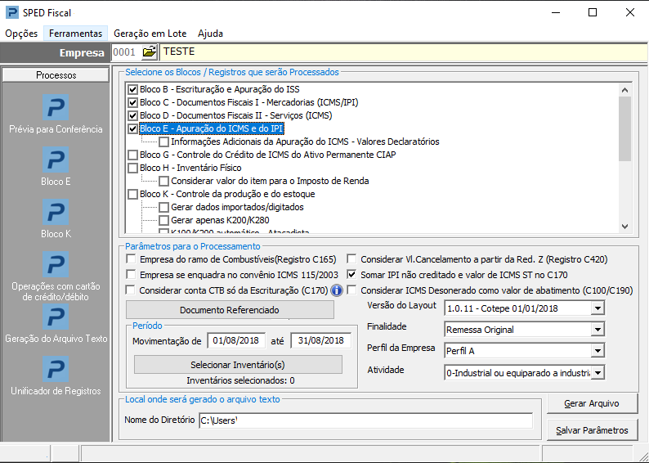
Task: Uncheck Bloco C - Documentos Fiscais I
Action: (x=133, y=102)
